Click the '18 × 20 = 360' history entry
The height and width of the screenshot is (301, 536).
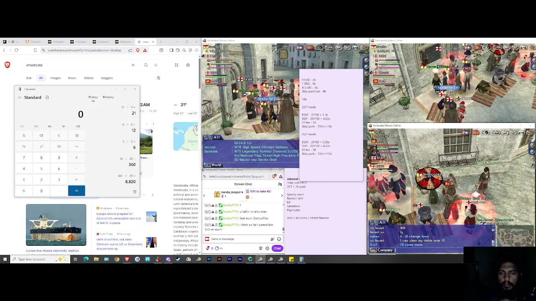128,162
